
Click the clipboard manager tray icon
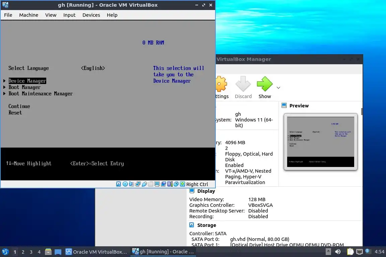(350, 252)
